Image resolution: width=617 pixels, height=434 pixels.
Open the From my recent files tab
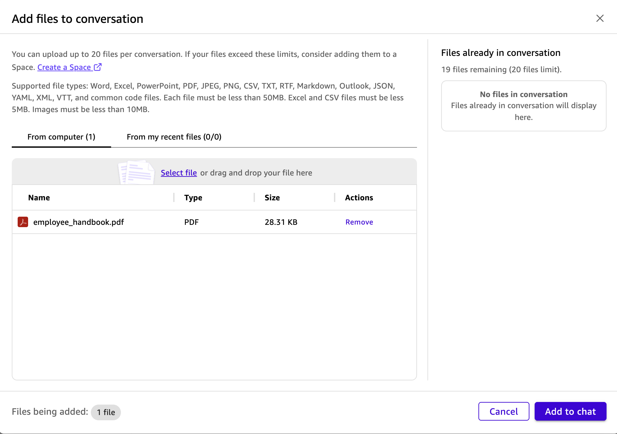click(x=174, y=137)
